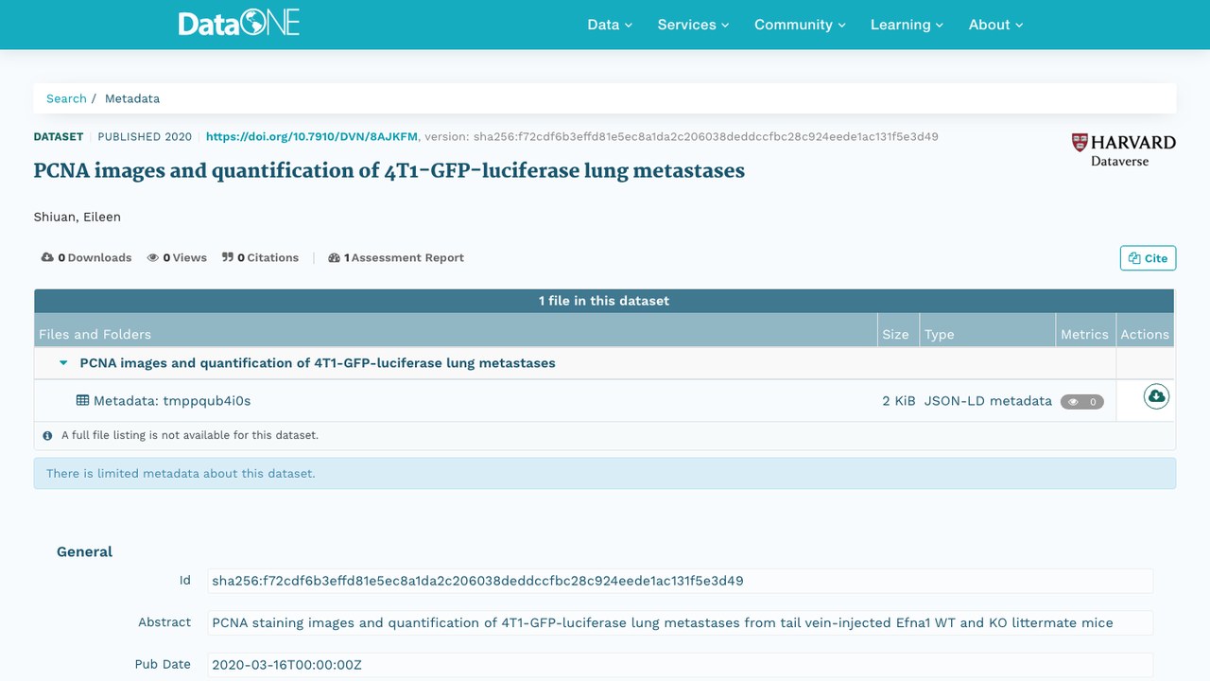Click the dataset title heading

coord(389,171)
